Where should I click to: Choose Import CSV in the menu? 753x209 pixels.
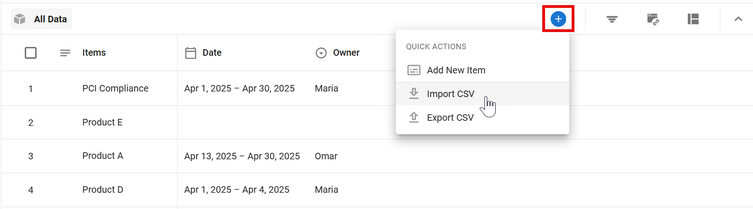450,94
